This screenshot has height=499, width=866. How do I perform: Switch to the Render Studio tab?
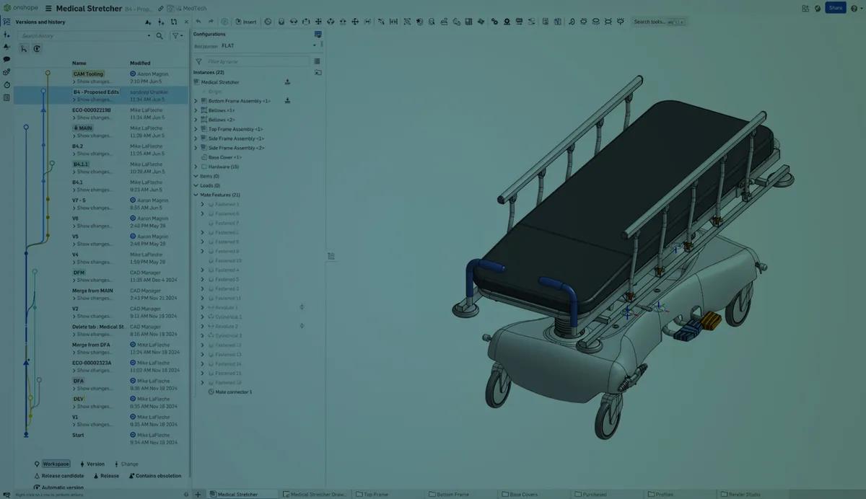[x=740, y=495]
